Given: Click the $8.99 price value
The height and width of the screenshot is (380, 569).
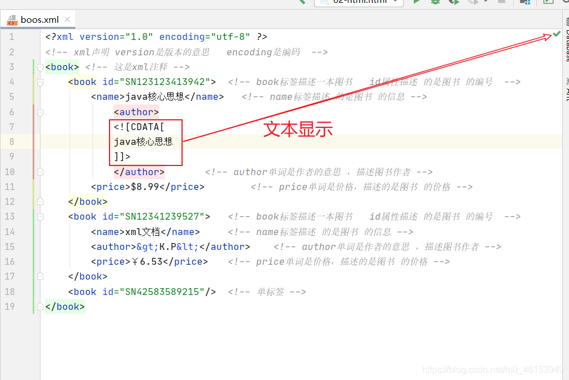Looking at the screenshot, I should (145, 187).
